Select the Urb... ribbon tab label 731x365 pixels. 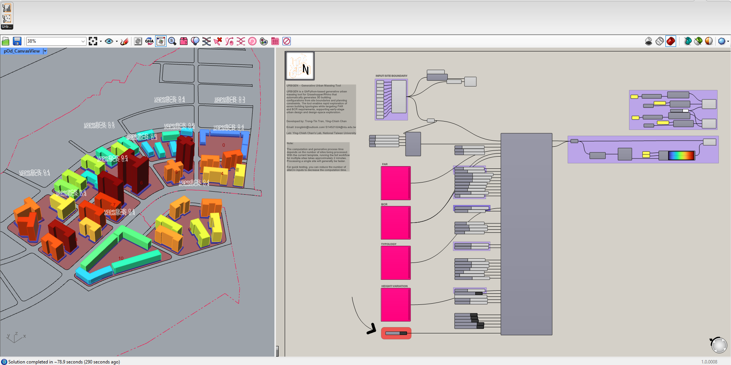coord(7,27)
